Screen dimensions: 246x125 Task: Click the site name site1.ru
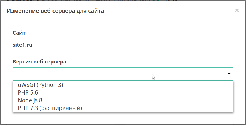(x=22, y=45)
